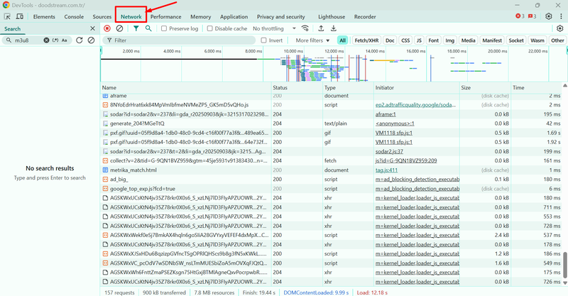Refresh the search results

tap(80, 40)
